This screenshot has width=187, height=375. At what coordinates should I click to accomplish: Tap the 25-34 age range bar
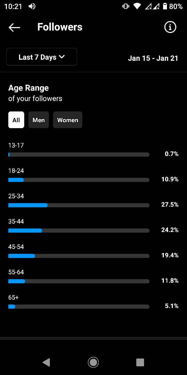79,205
